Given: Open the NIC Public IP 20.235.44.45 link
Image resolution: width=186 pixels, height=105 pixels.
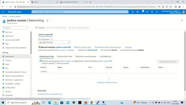Looking at the screenshot, I should pos(92,50).
